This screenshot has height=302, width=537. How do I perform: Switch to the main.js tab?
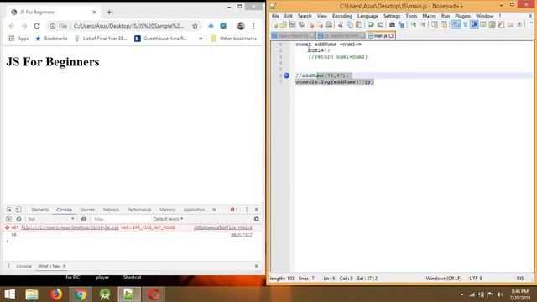[x=380, y=35]
